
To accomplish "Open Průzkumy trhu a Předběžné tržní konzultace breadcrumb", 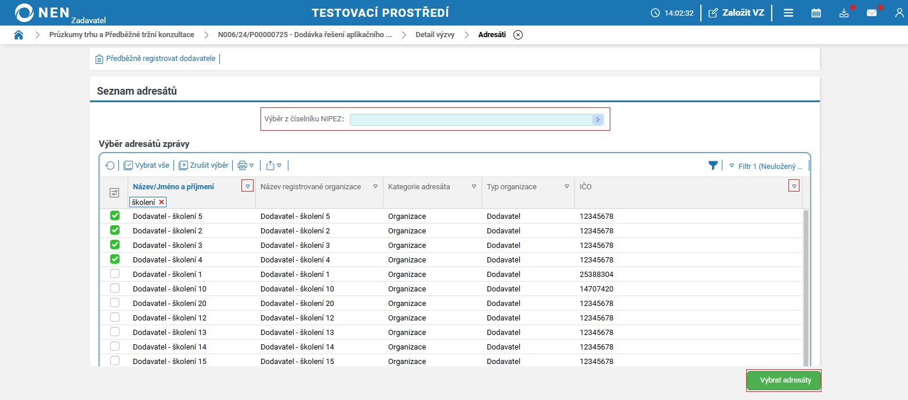I will [x=122, y=35].
